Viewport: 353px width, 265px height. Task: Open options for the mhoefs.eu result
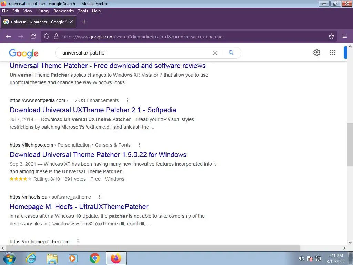100,197
